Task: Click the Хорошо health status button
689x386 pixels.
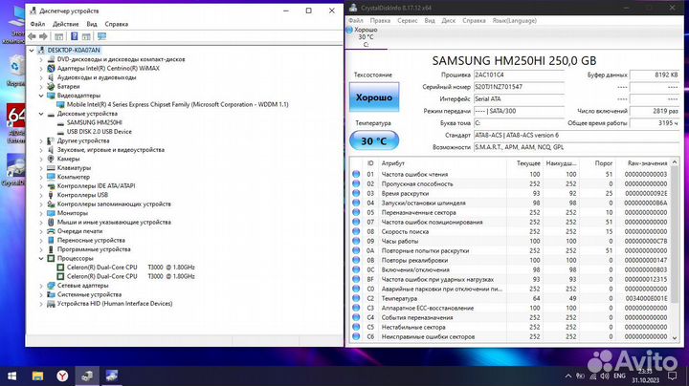Action: tap(374, 96)
